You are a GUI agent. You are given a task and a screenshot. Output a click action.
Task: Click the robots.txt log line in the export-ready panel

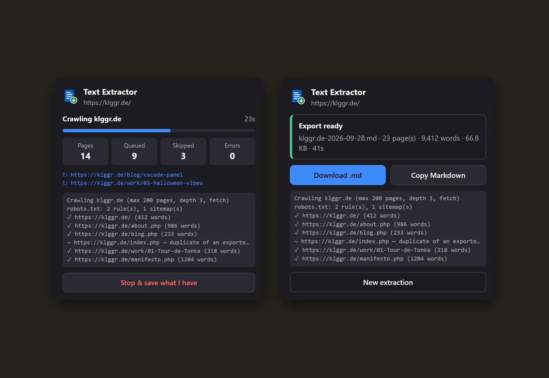(x=353, y=207)
